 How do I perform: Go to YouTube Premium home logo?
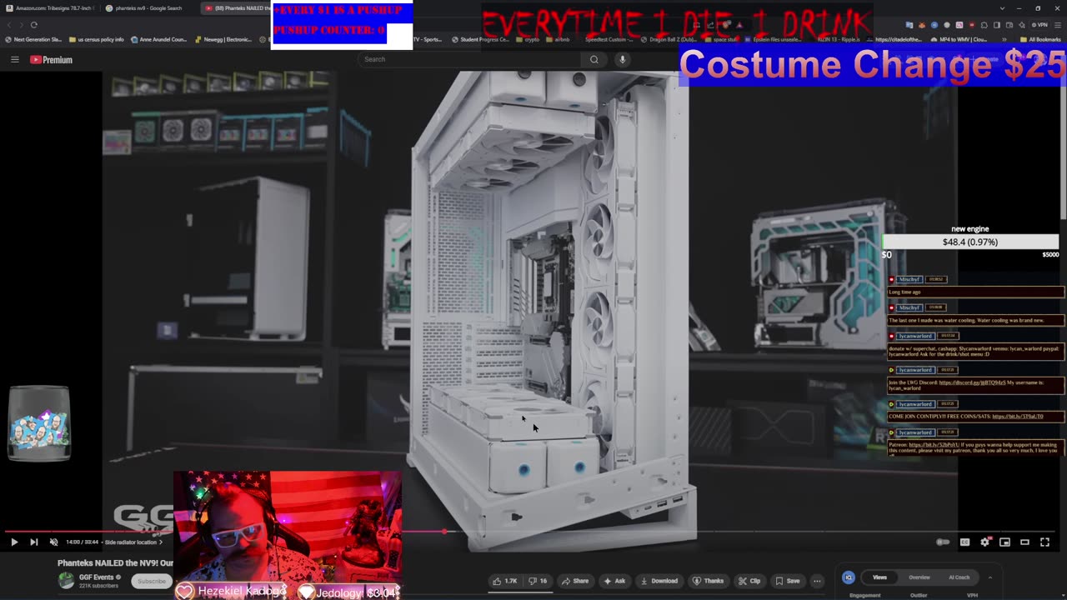click(51, 59)
